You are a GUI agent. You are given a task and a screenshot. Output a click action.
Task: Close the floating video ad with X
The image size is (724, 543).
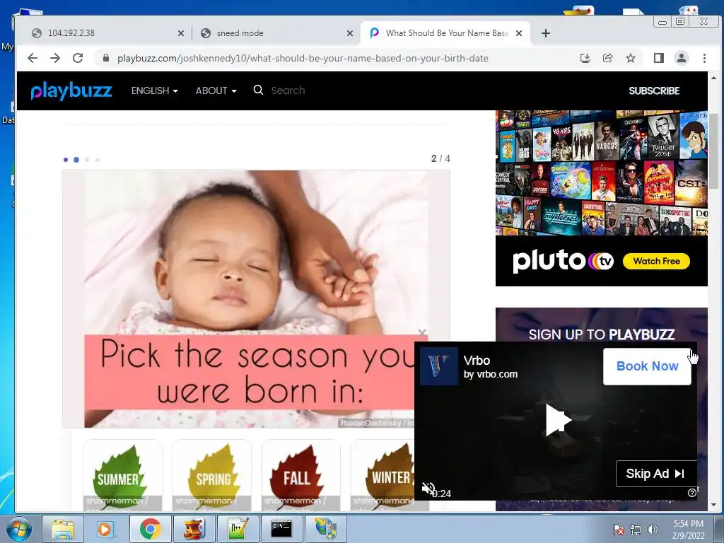[421, 332]
